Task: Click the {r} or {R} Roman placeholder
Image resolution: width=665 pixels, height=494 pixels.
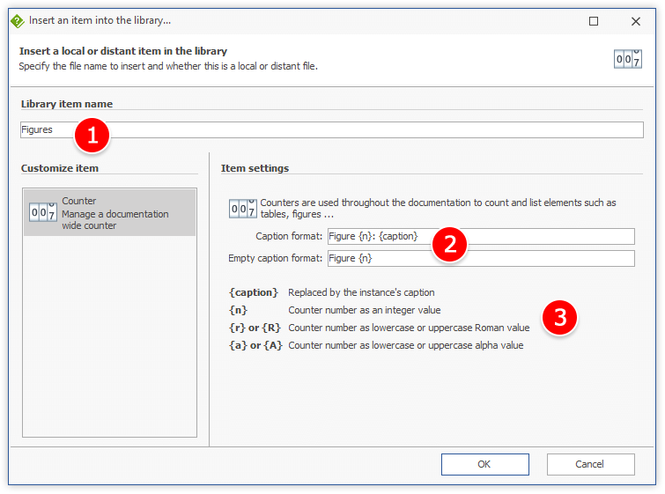Action: [x=255, y=328]
